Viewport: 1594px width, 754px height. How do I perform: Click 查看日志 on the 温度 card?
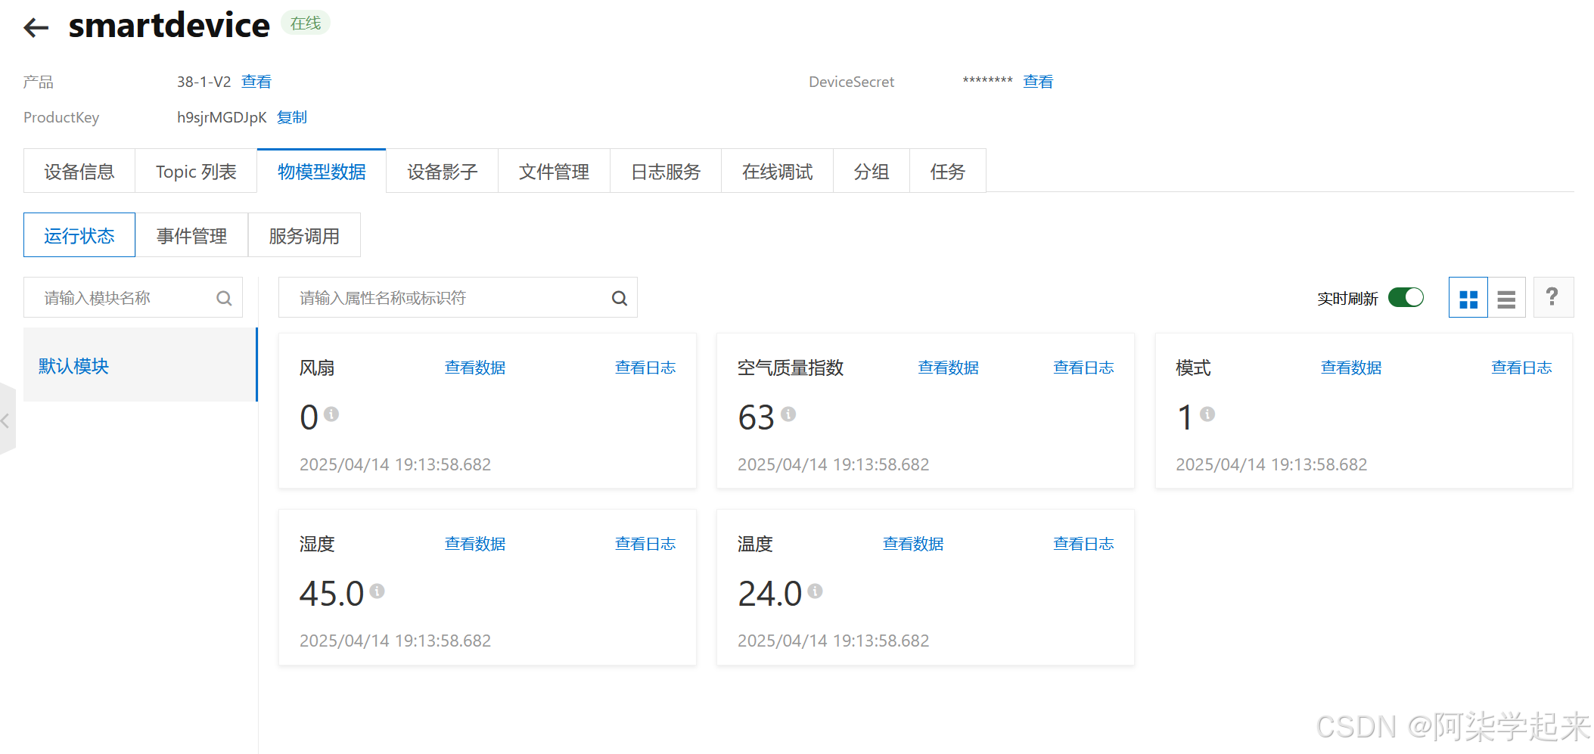pos(1083,544)
